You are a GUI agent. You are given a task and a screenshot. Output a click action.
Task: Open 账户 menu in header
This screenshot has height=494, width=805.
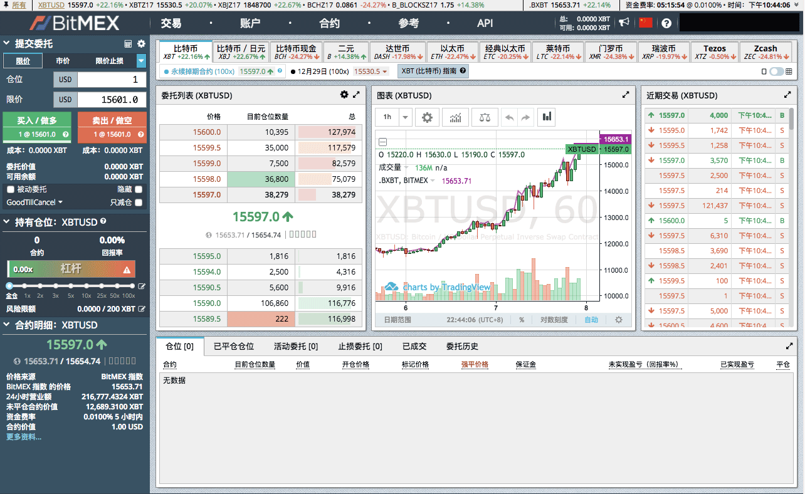pos(250,23)
